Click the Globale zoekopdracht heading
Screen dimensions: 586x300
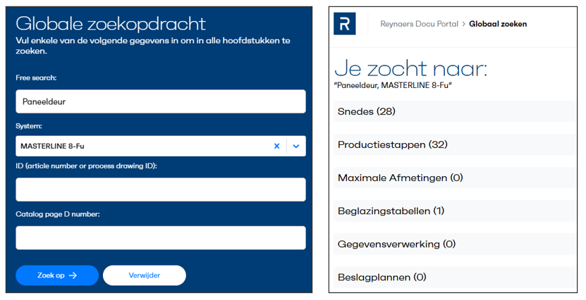click(x=111, y=24)
